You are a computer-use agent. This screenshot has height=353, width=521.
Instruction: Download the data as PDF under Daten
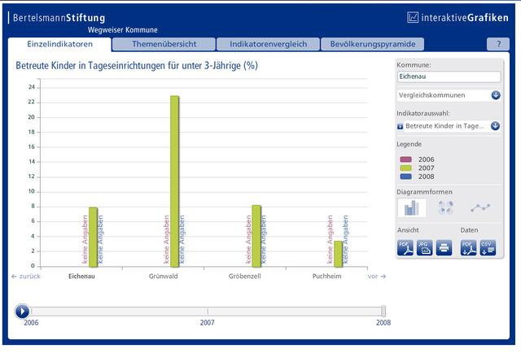tap(469, 248)
